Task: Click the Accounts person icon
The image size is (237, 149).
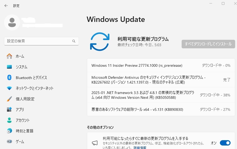Action: (9, 120)
